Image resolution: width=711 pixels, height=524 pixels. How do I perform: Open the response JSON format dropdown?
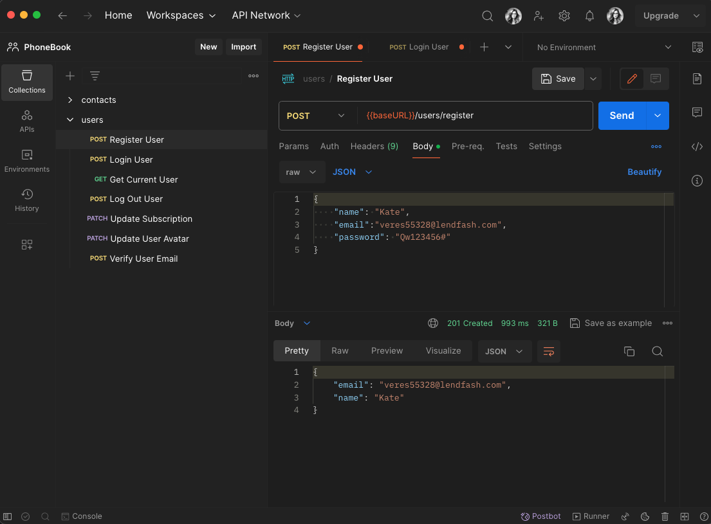point(504,351)
